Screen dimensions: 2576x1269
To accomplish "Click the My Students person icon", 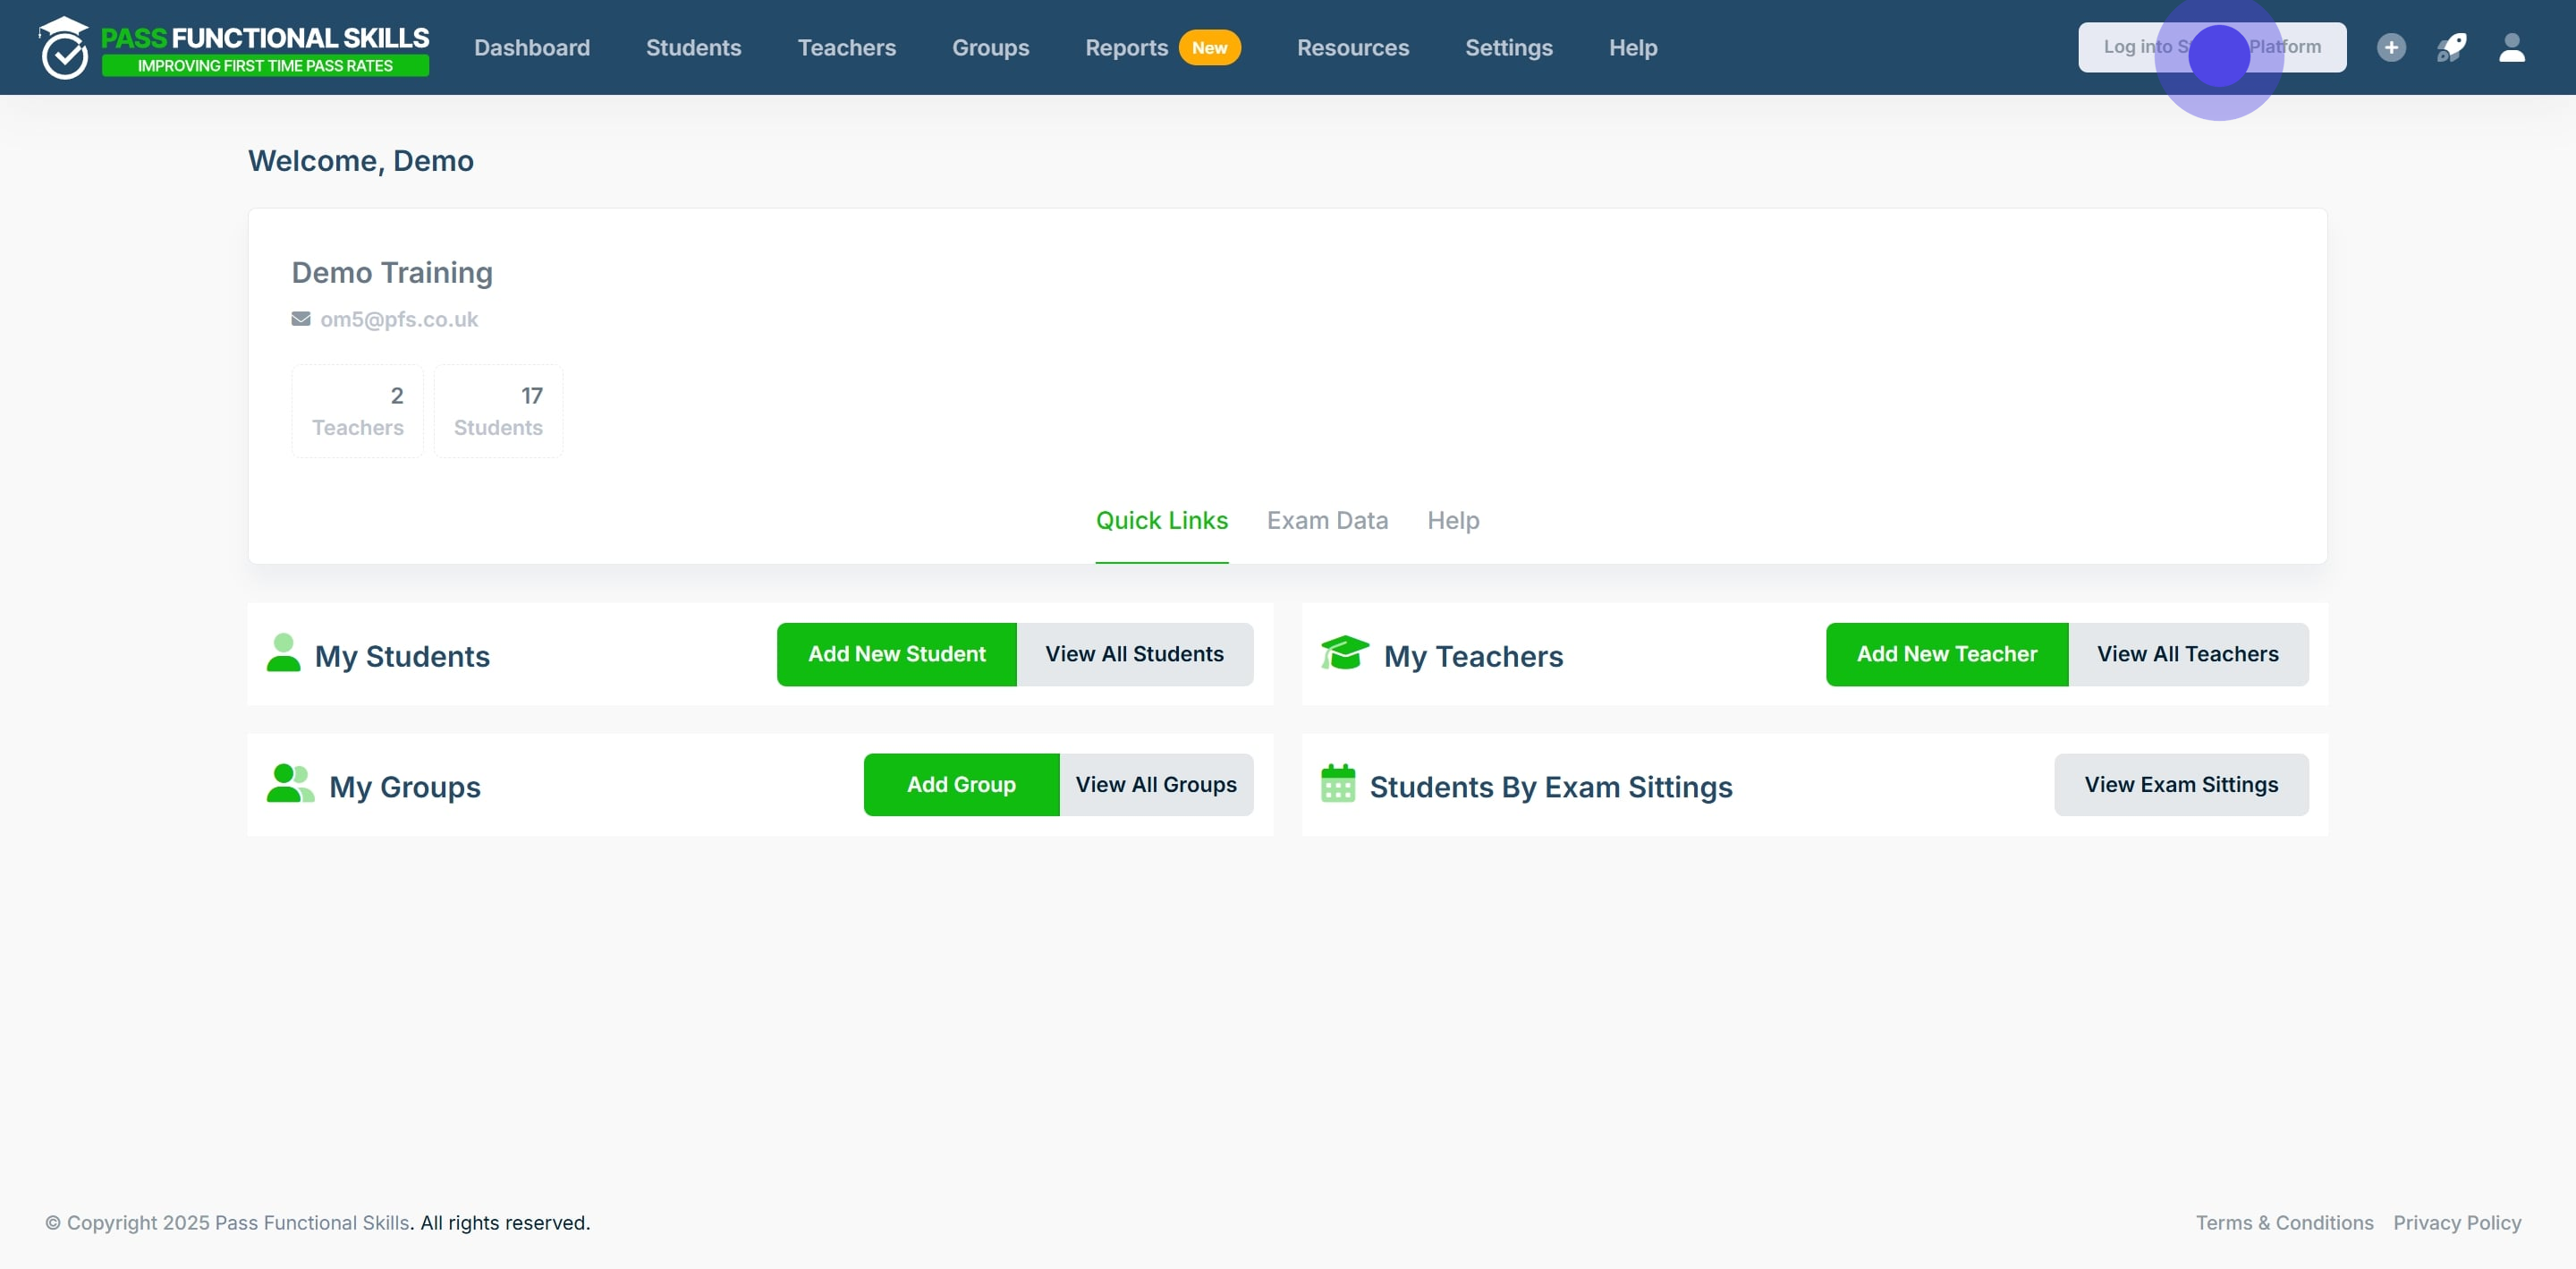I will pyautogui.click(x=284, y=652).
